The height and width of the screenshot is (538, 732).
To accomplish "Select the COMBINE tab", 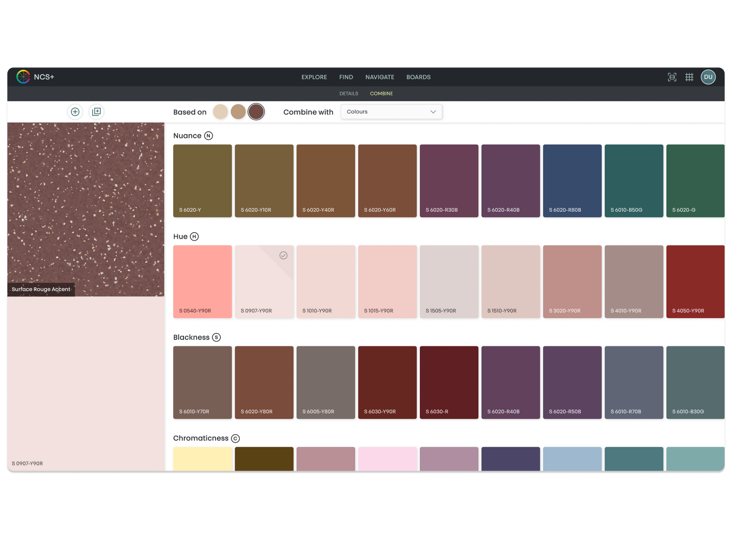I will pos(381,94).
